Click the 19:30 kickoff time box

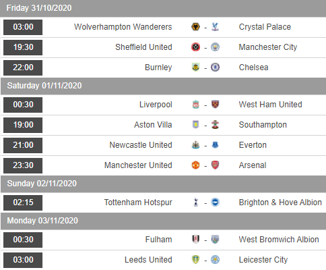[23, 47]
